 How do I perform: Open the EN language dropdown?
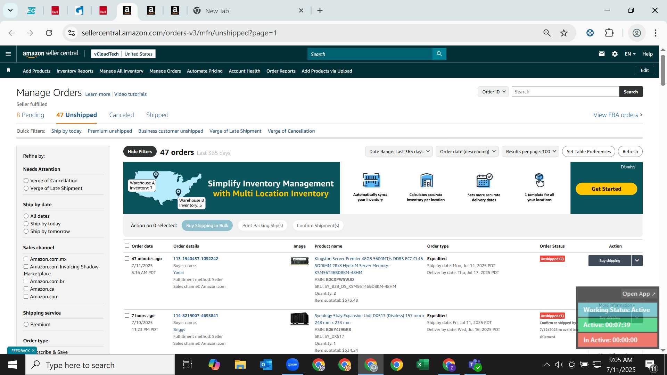click(x=630, y=54)
